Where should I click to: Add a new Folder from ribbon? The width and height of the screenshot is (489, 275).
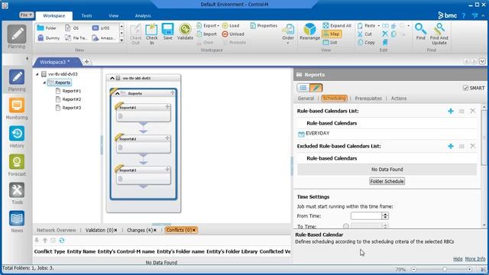point(47,28)
